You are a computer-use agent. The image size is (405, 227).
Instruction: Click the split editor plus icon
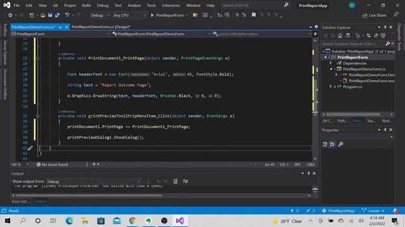(315, 33)
